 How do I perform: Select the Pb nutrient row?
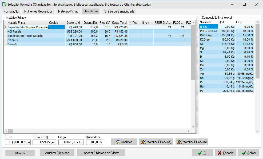[227, 91]
